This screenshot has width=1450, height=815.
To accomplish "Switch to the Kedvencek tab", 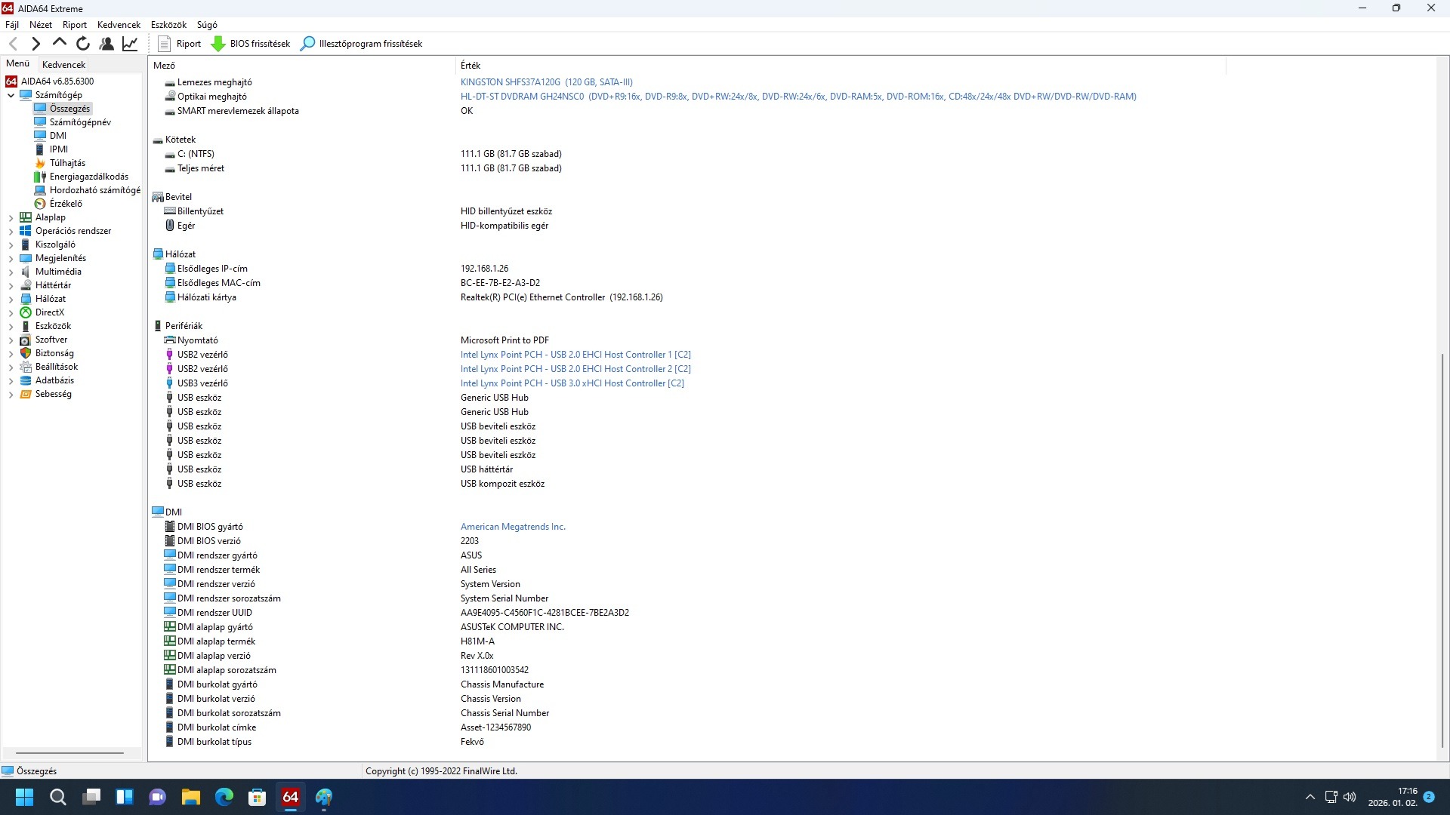I will [63, 65].
